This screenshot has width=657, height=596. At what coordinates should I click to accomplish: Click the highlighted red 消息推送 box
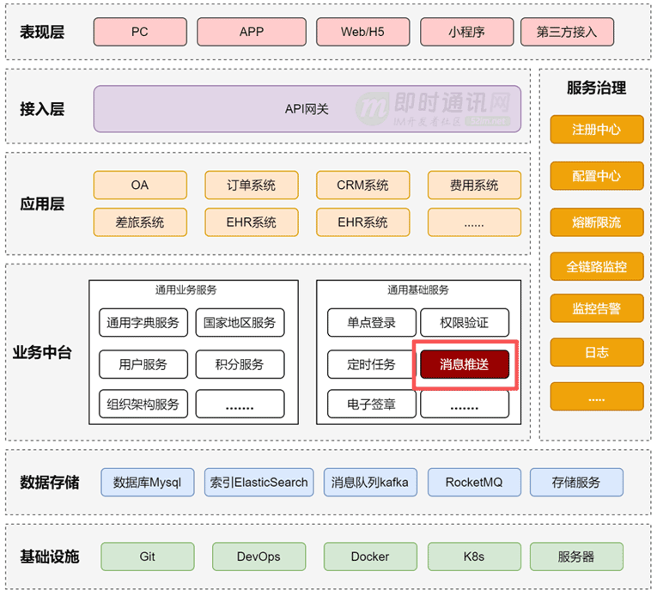[465, 364]
